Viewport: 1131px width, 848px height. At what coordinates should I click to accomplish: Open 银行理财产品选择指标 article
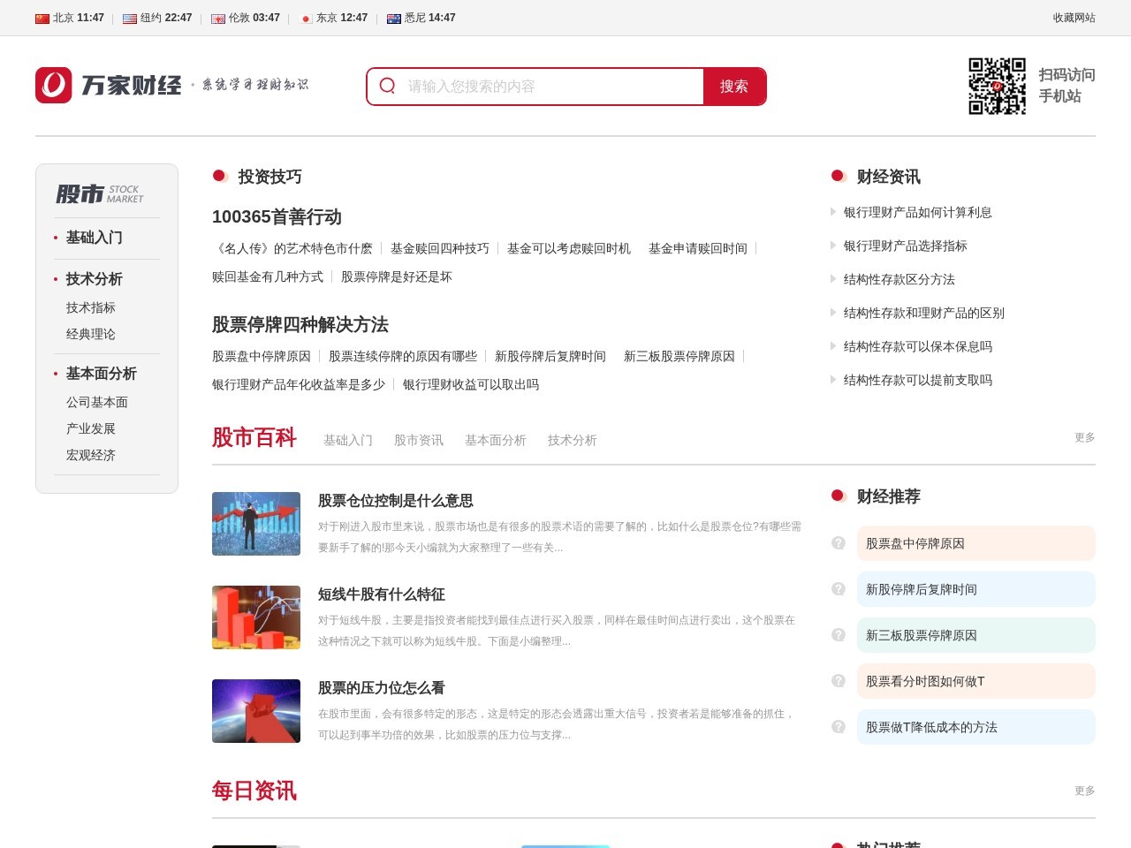(906, 246)
